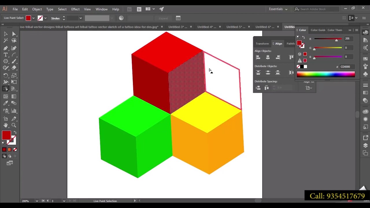The height and width of the screenshot is (208, 370).
Task: Select the Magic Wand tool
Action: pyautogui.click(x=5, y=40)
